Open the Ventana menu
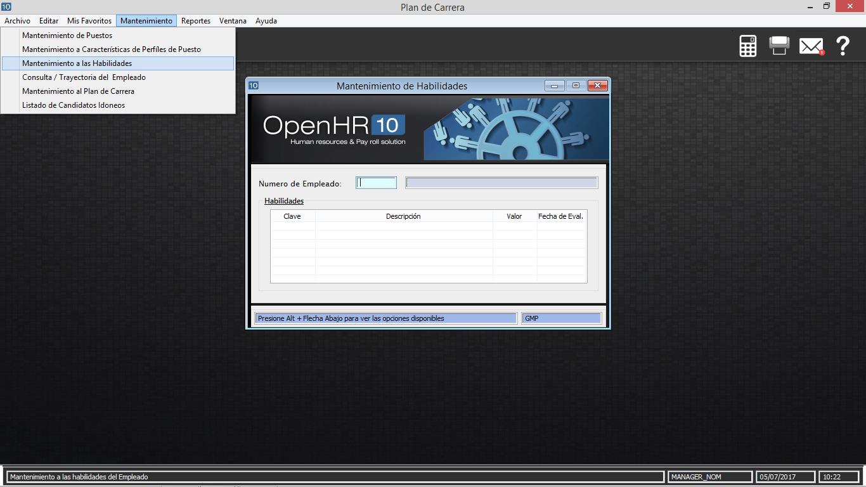866x487 pixels. (x=233, y=21)
